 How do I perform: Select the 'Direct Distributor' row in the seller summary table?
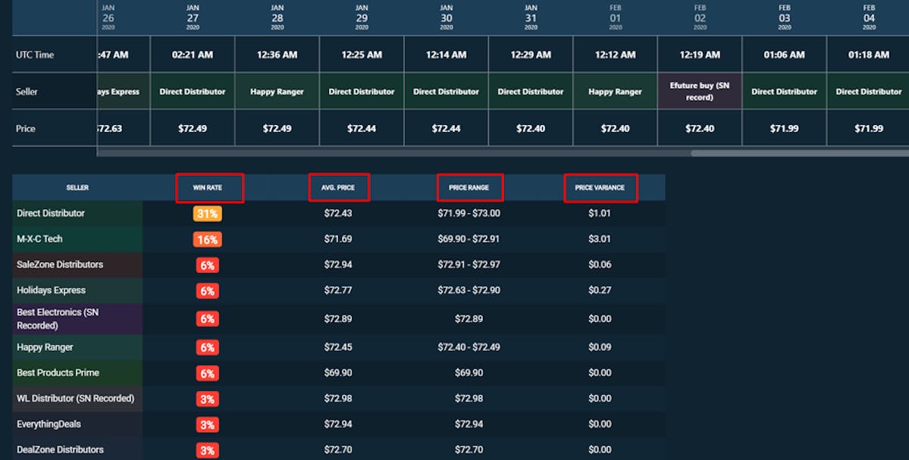339,213
